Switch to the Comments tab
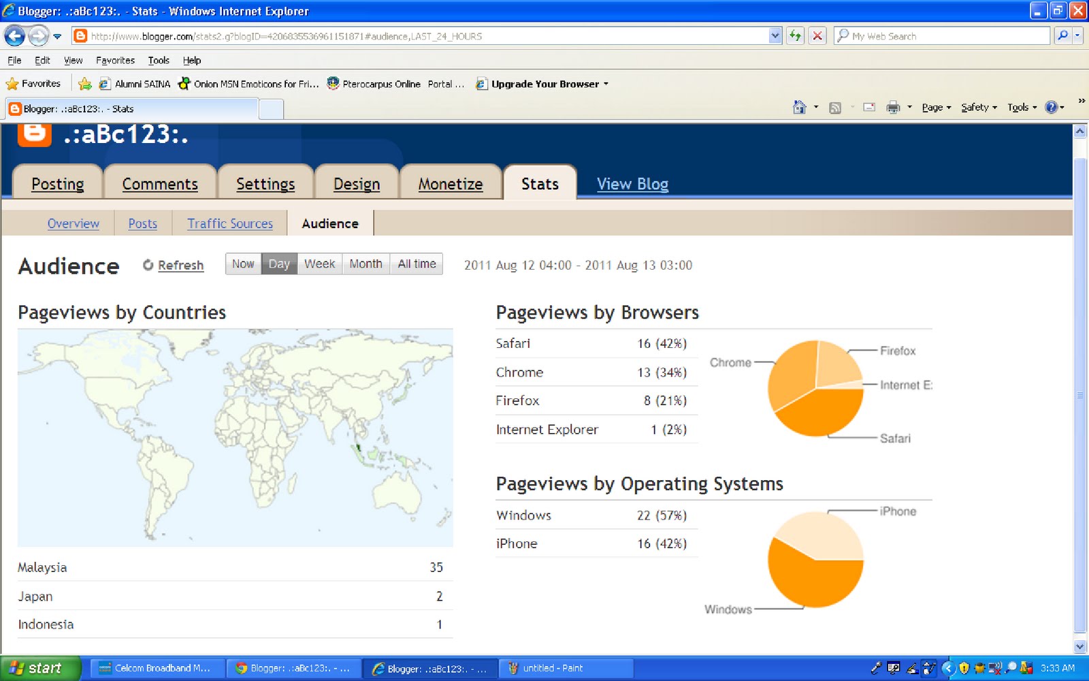 (x=160, y=184)
